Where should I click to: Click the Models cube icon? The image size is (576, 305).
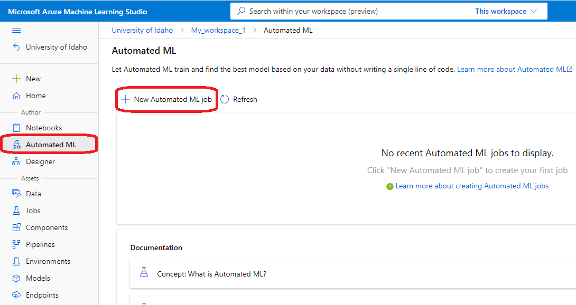coord(16,278)
